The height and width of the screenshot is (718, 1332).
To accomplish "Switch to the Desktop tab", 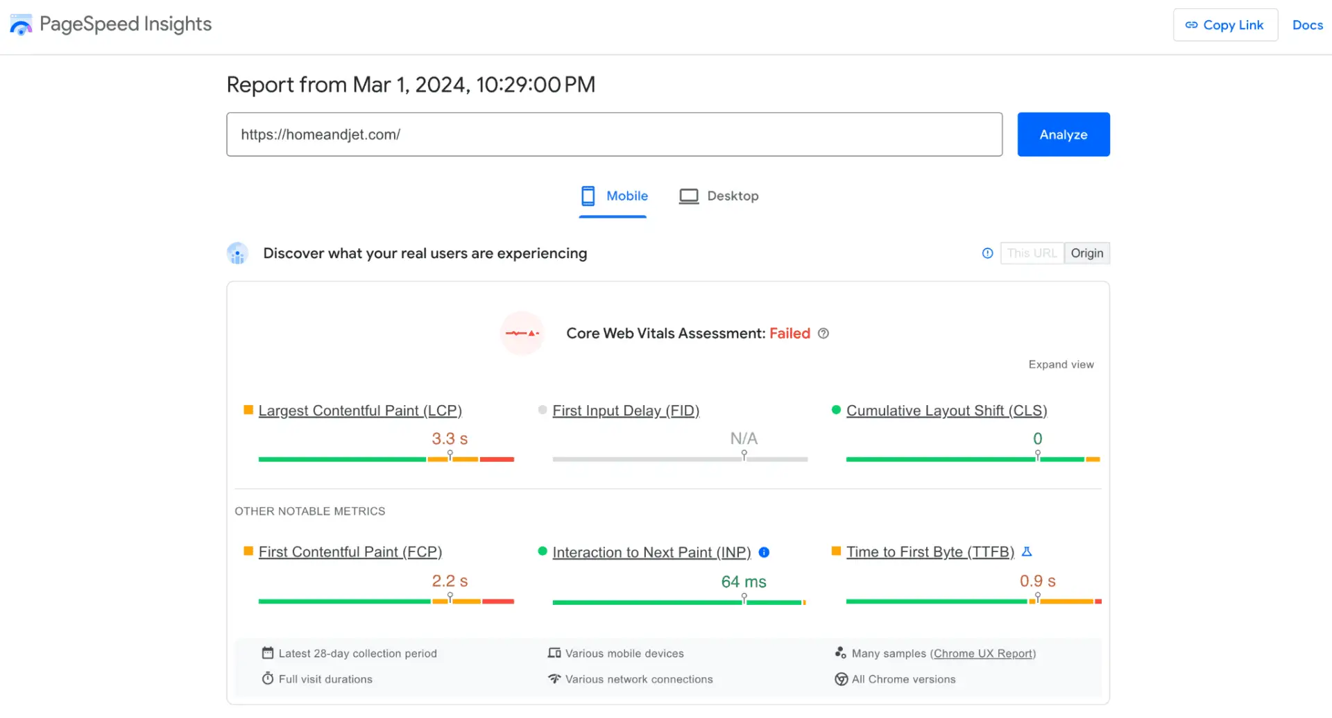I will coord(719,196).
